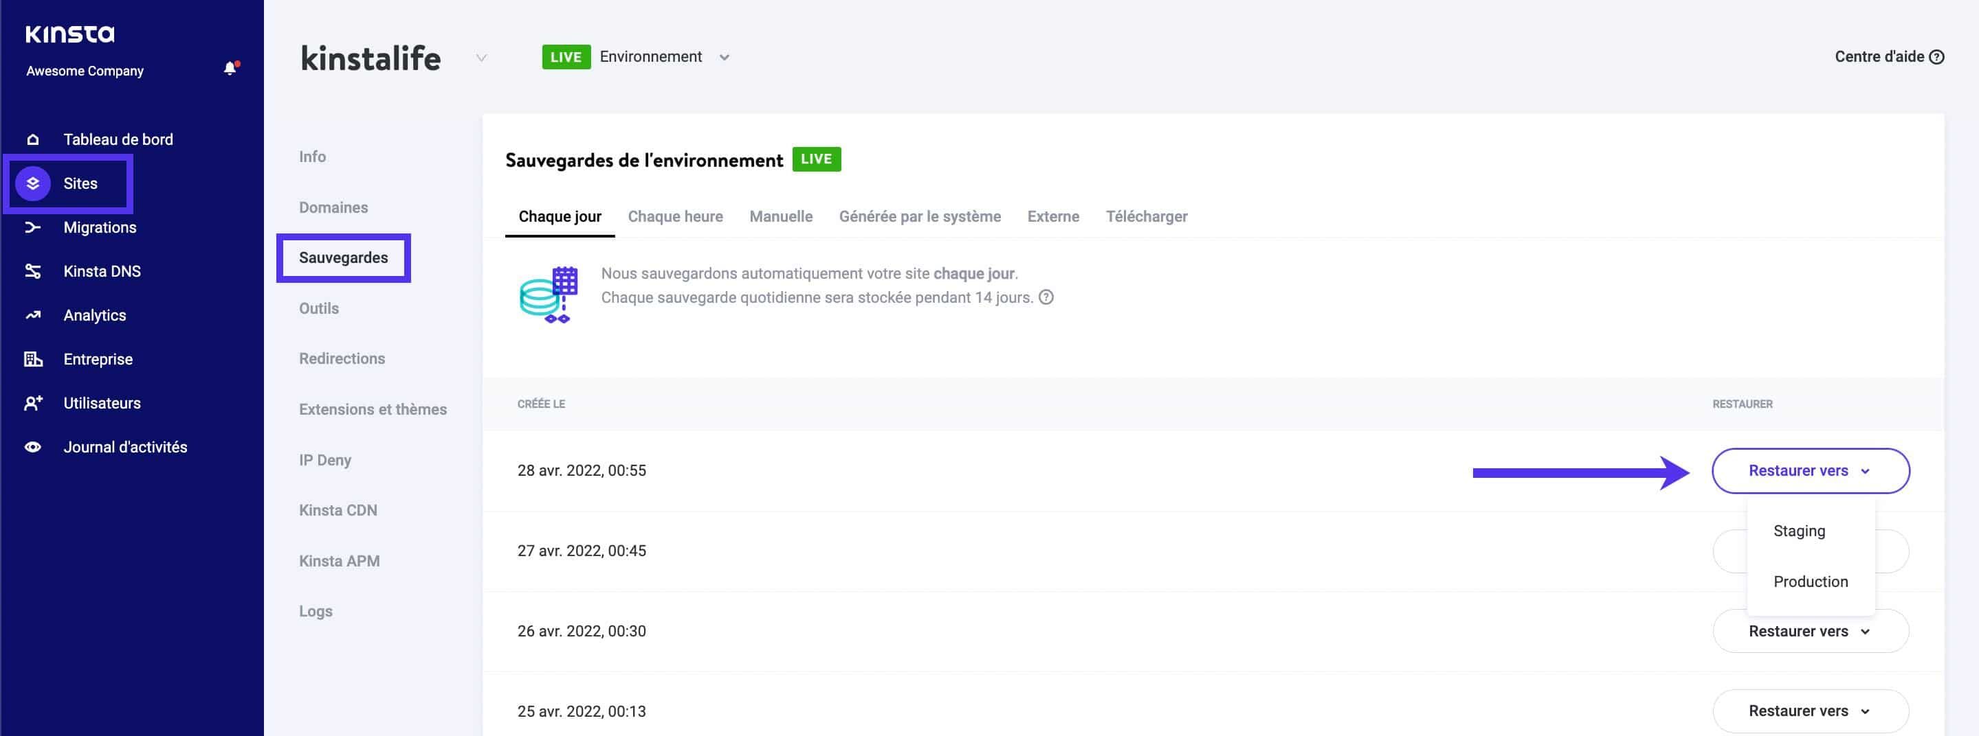This screenshot has height=736, width=1979.
Task: Expand Restaurer vers for the 28 avril backup
Action: [1810, 470]
